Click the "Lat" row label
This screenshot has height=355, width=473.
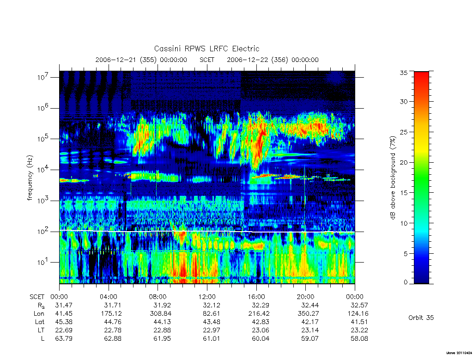(x=40, y=322)
